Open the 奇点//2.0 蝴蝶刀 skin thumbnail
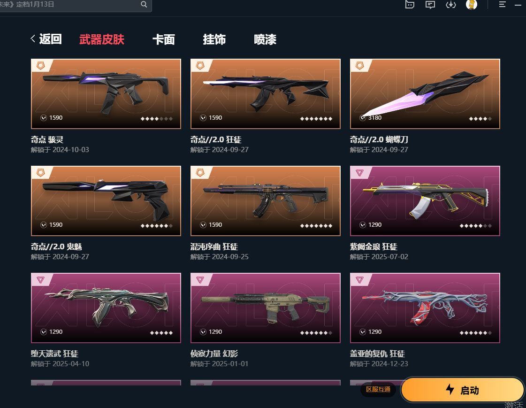This screenshot has width=526, height=408. pyautogui.click(x=425, y=93)
